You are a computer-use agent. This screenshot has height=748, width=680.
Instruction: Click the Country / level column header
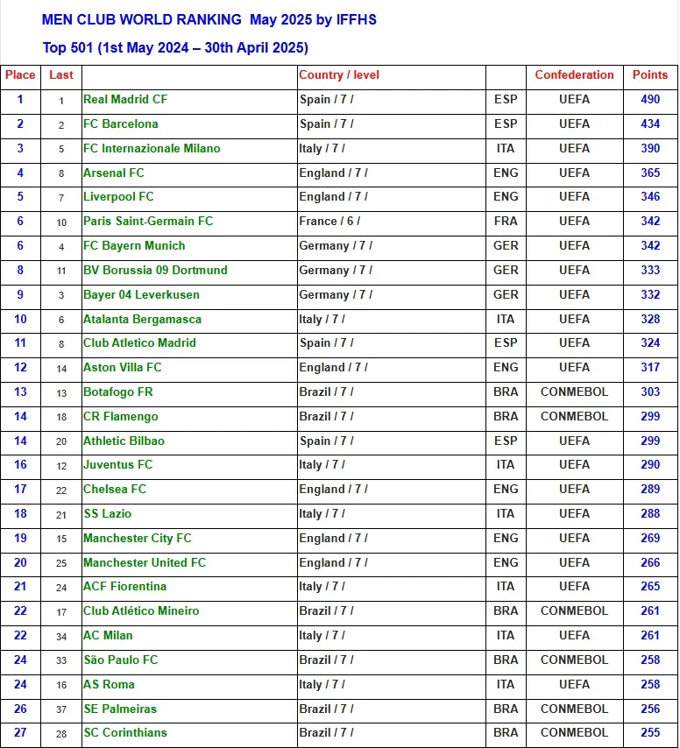click(x=339, y=75)
